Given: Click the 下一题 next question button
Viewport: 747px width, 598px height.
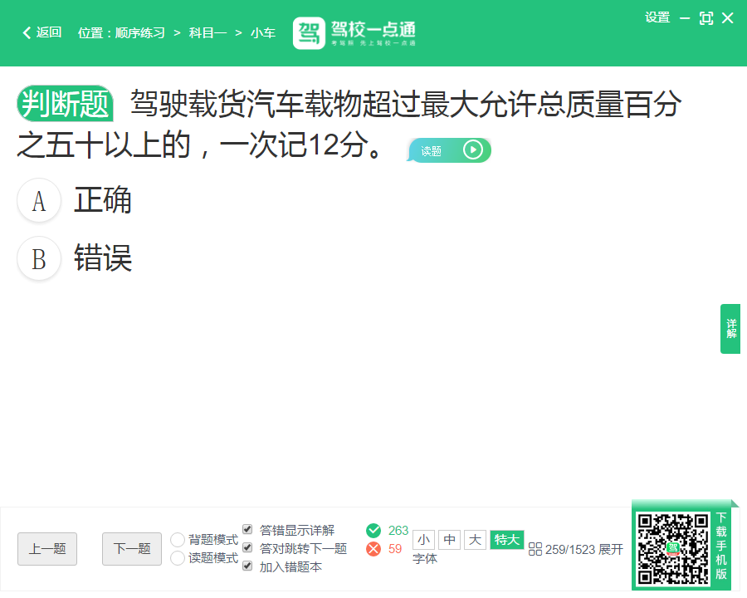Looking at the screenshot, I should [132, 549].
